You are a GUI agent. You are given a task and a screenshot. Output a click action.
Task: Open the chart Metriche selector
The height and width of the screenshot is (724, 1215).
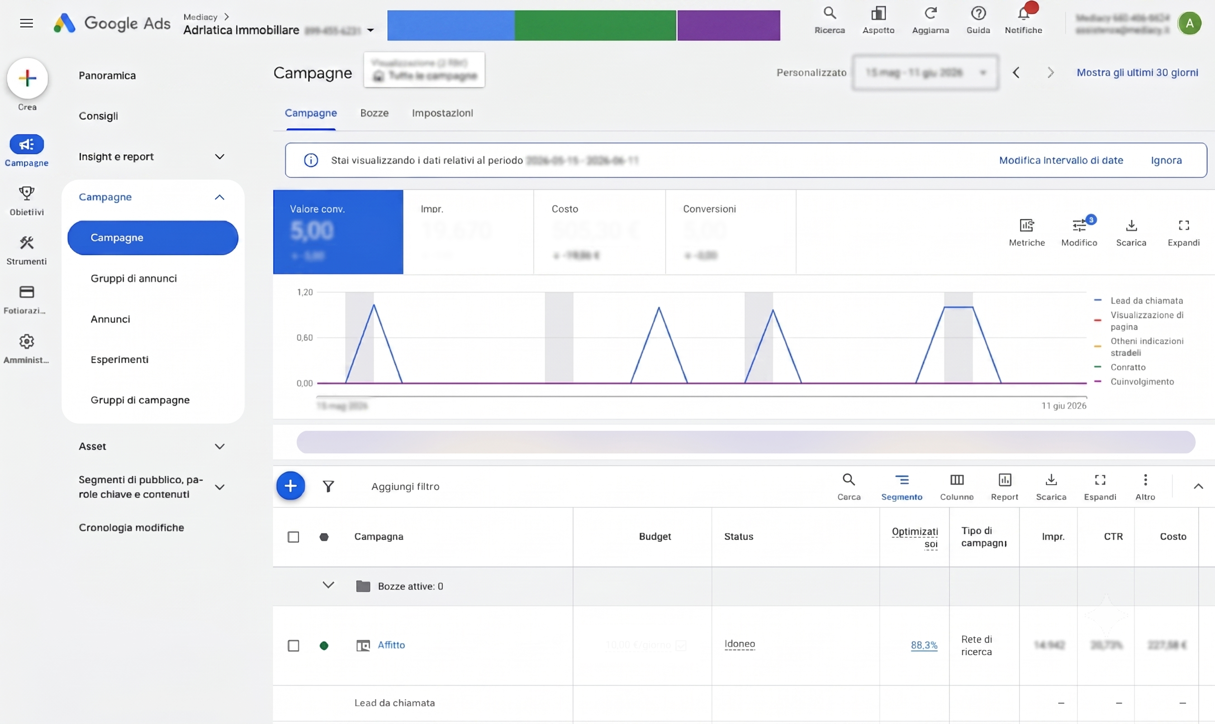(1027, 232)
